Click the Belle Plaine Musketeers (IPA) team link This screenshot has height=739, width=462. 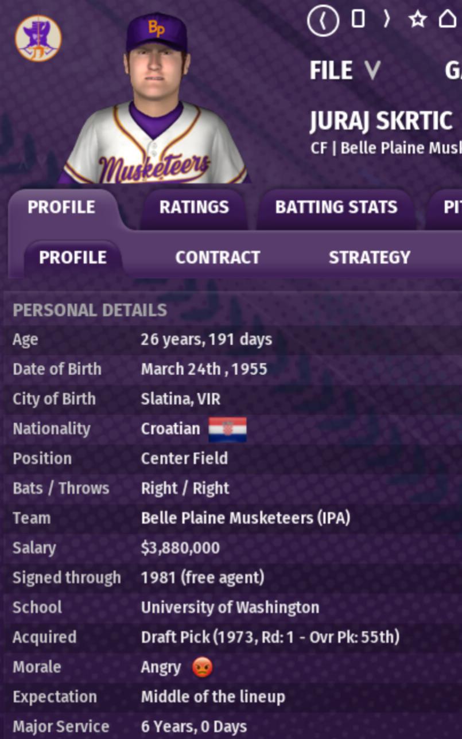[245, 518]
